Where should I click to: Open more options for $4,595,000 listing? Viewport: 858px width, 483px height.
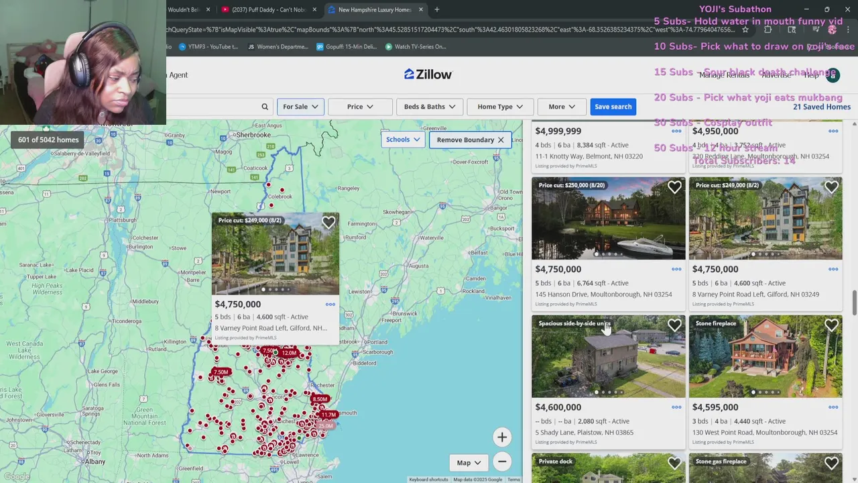tap(833, 407)
